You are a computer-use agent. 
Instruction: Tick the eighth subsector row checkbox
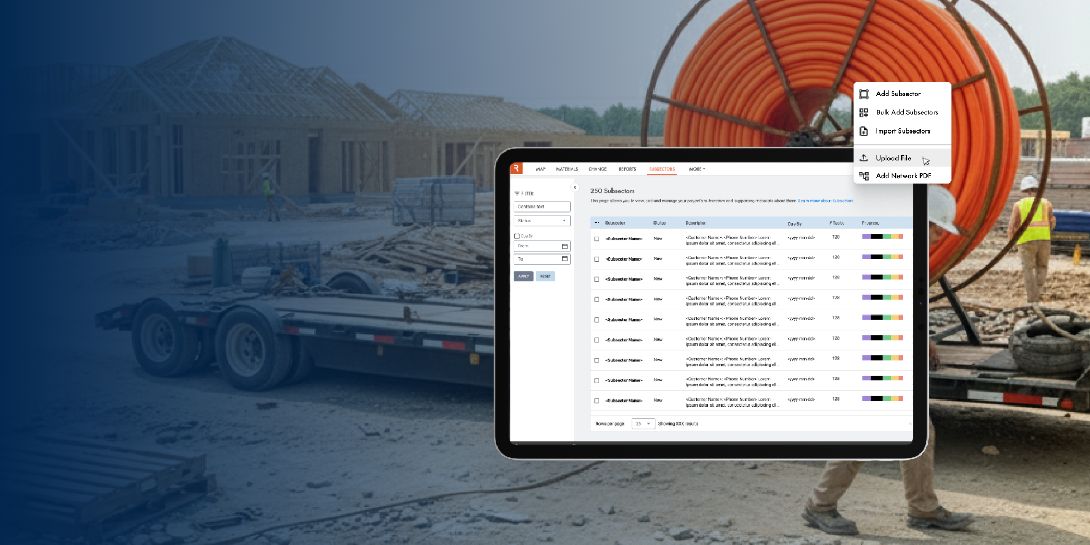[597, 380]
